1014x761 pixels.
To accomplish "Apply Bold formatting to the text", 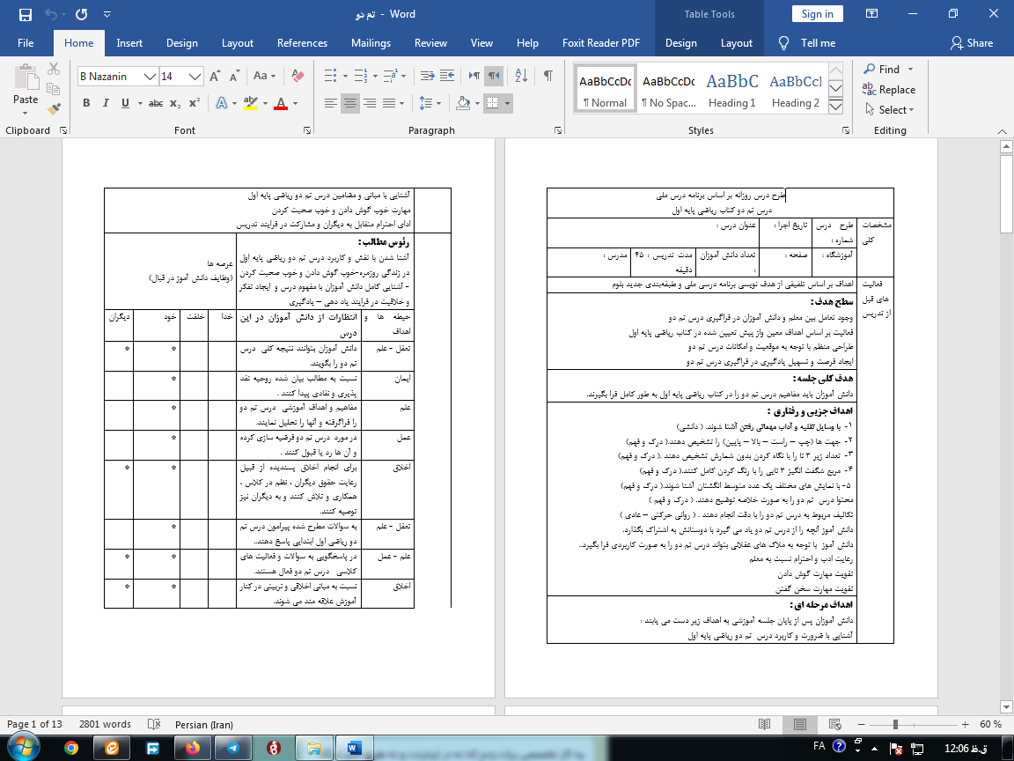I will point(86,103).
